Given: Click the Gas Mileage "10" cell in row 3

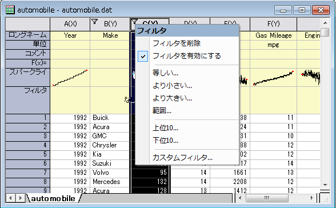Looking at the screenshot, I should [x=273, y=136].
